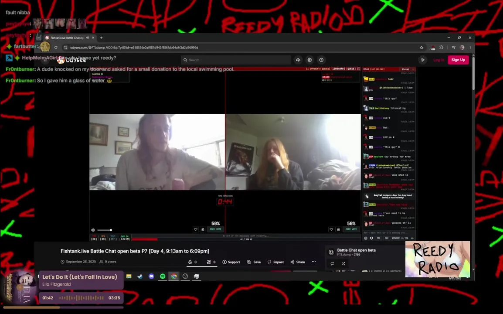
Task: Reload the page in Chrome
Action: pos(56,48)
